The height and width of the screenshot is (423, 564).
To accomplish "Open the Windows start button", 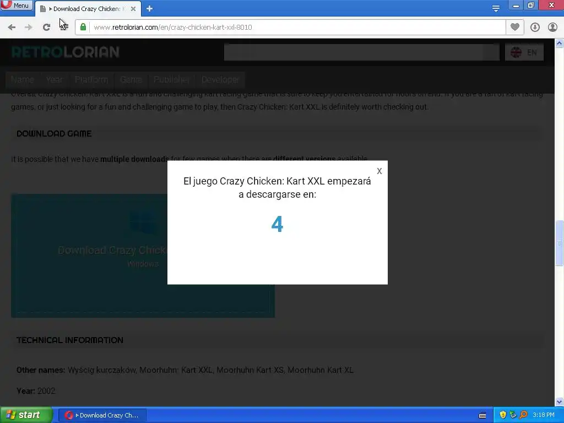I will 26,415.
